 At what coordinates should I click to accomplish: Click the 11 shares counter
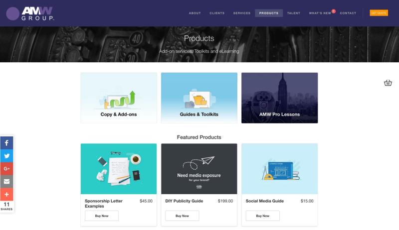click(x=6, y=206)
